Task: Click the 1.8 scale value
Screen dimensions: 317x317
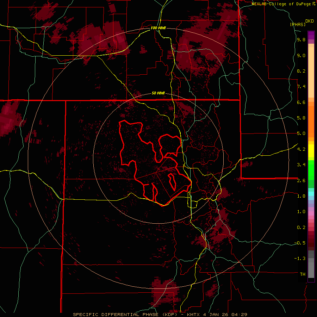Action: click(301, 196)
